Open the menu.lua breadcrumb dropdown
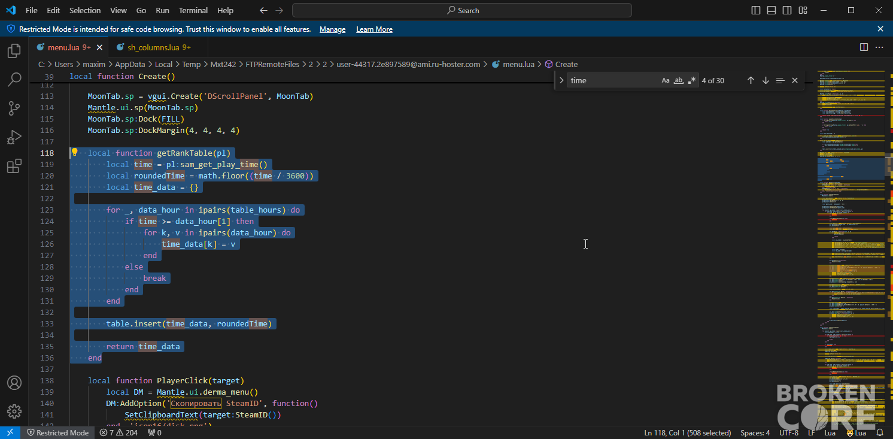Image resolution: width=893 pixels, height=439 pixels. pos(513,64)
